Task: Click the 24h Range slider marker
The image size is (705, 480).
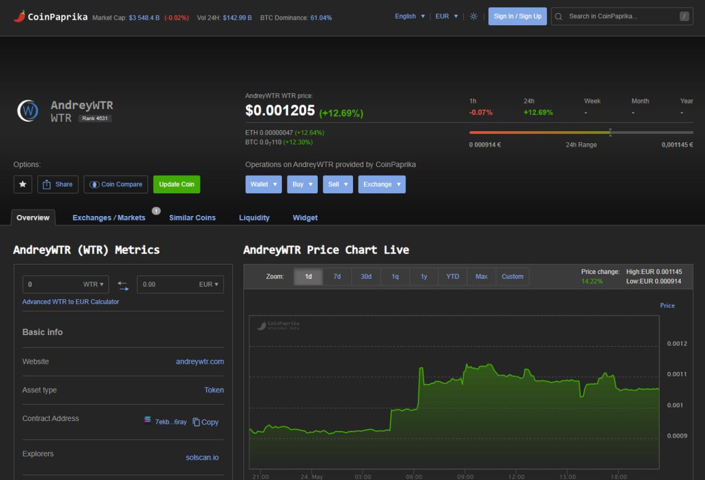Action: pos(610,132)
